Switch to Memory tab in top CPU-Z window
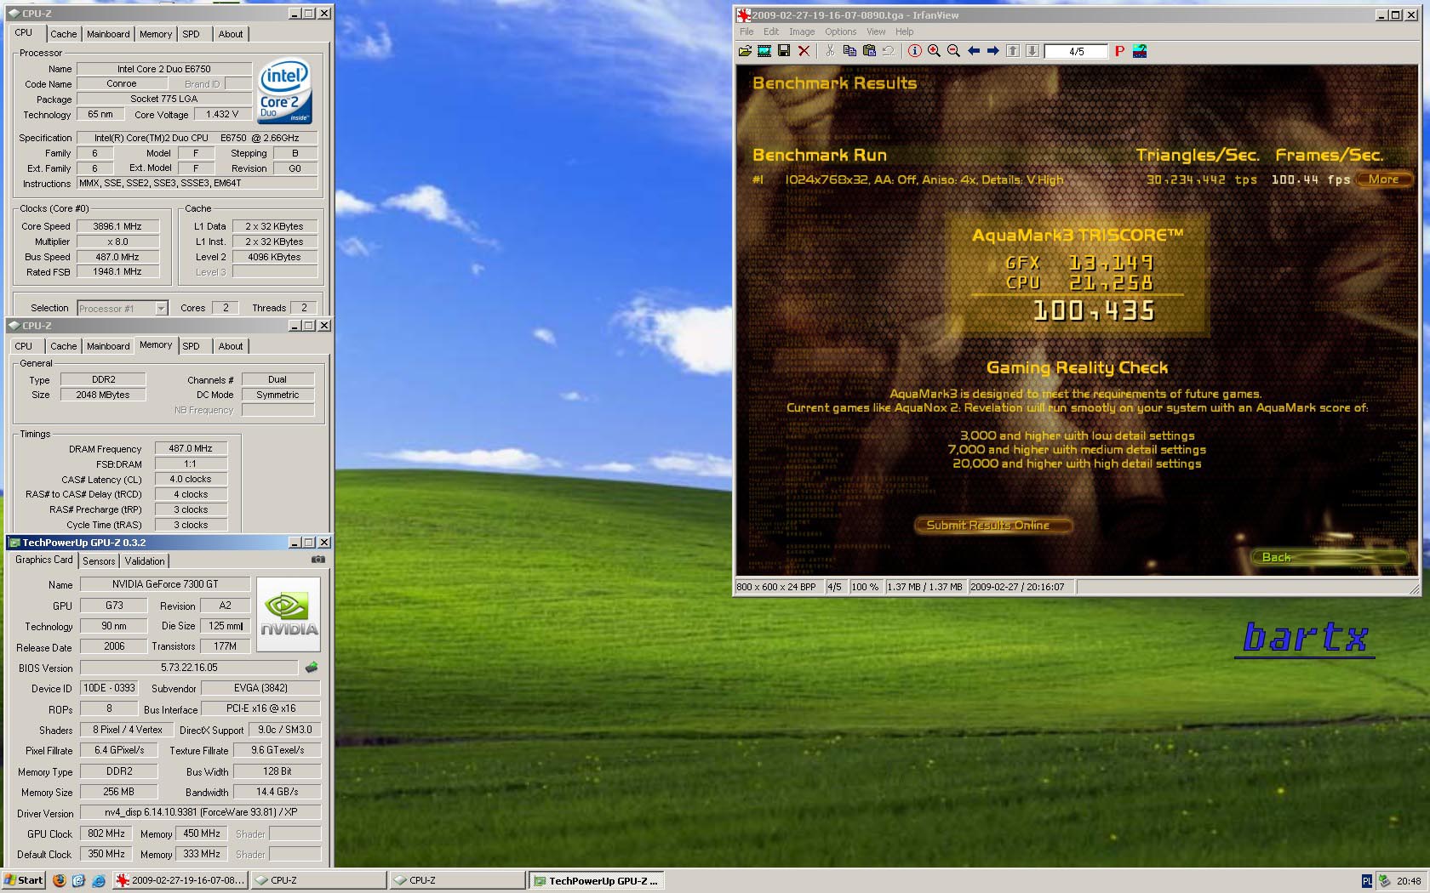1430x893 pixels. (156, 34)
